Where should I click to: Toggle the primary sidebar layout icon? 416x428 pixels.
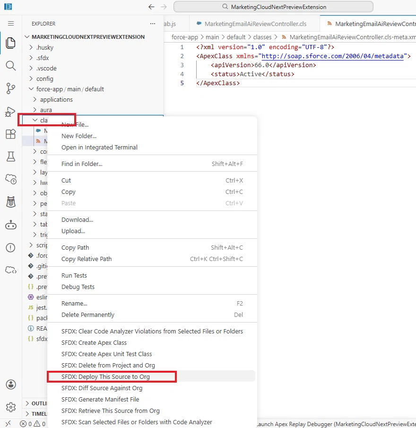pos(8,7)
